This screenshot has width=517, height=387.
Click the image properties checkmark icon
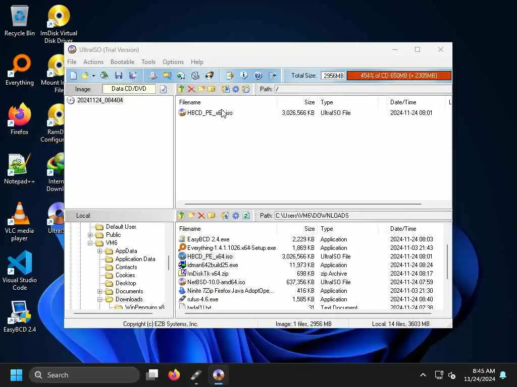(x=163, y=89)
